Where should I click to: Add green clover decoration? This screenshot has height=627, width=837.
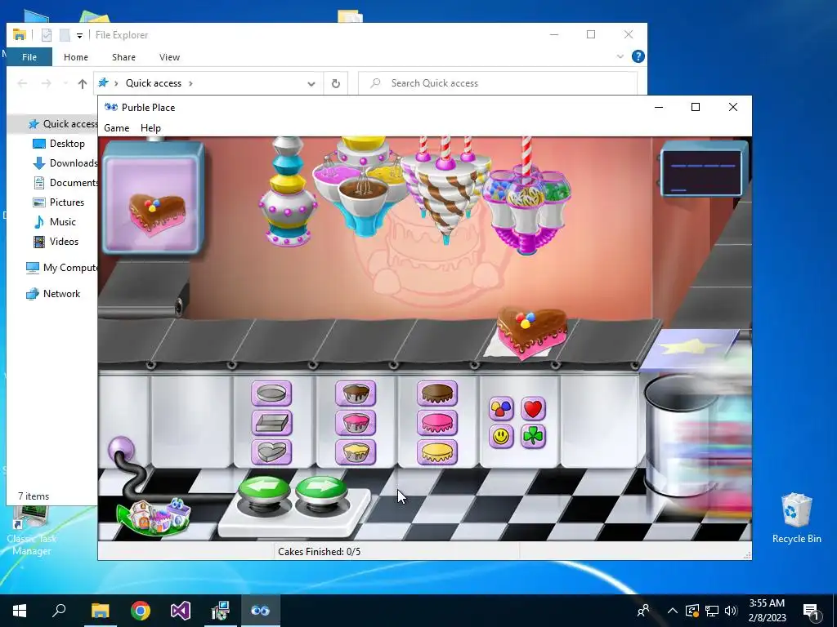(x=533, y=437)
